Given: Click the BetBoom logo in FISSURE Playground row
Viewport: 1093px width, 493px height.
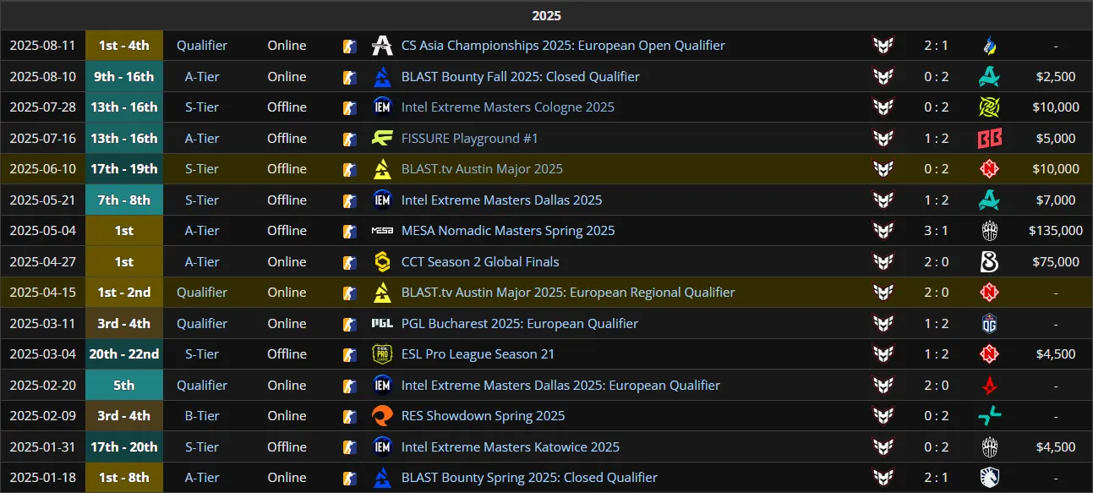Looking at the screenshot, I should pyautogui.click(x=989, y=139).
